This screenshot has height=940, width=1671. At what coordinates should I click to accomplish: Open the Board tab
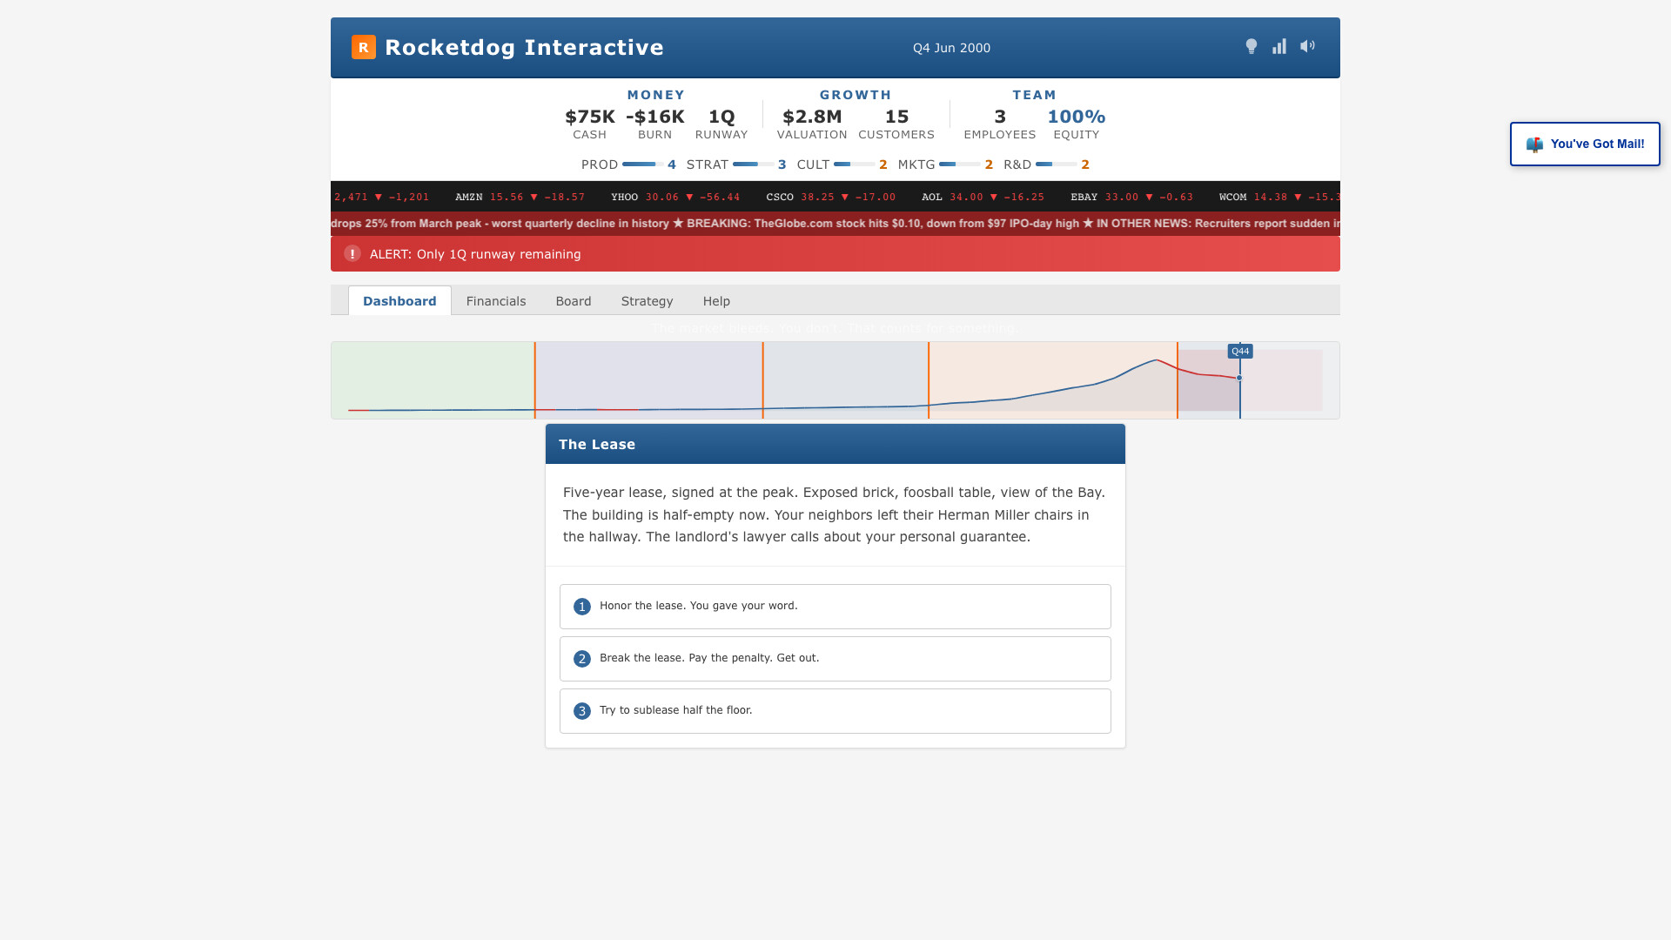tap(573, 301)
